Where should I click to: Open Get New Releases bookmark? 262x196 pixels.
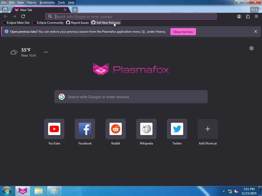(106, 23)
